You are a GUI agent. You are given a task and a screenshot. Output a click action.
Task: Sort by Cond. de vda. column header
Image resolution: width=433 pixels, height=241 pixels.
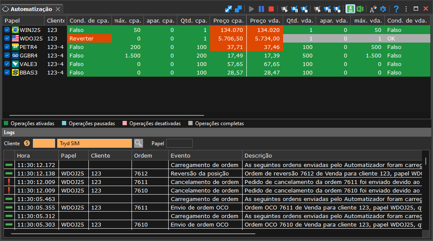[407, 21]
